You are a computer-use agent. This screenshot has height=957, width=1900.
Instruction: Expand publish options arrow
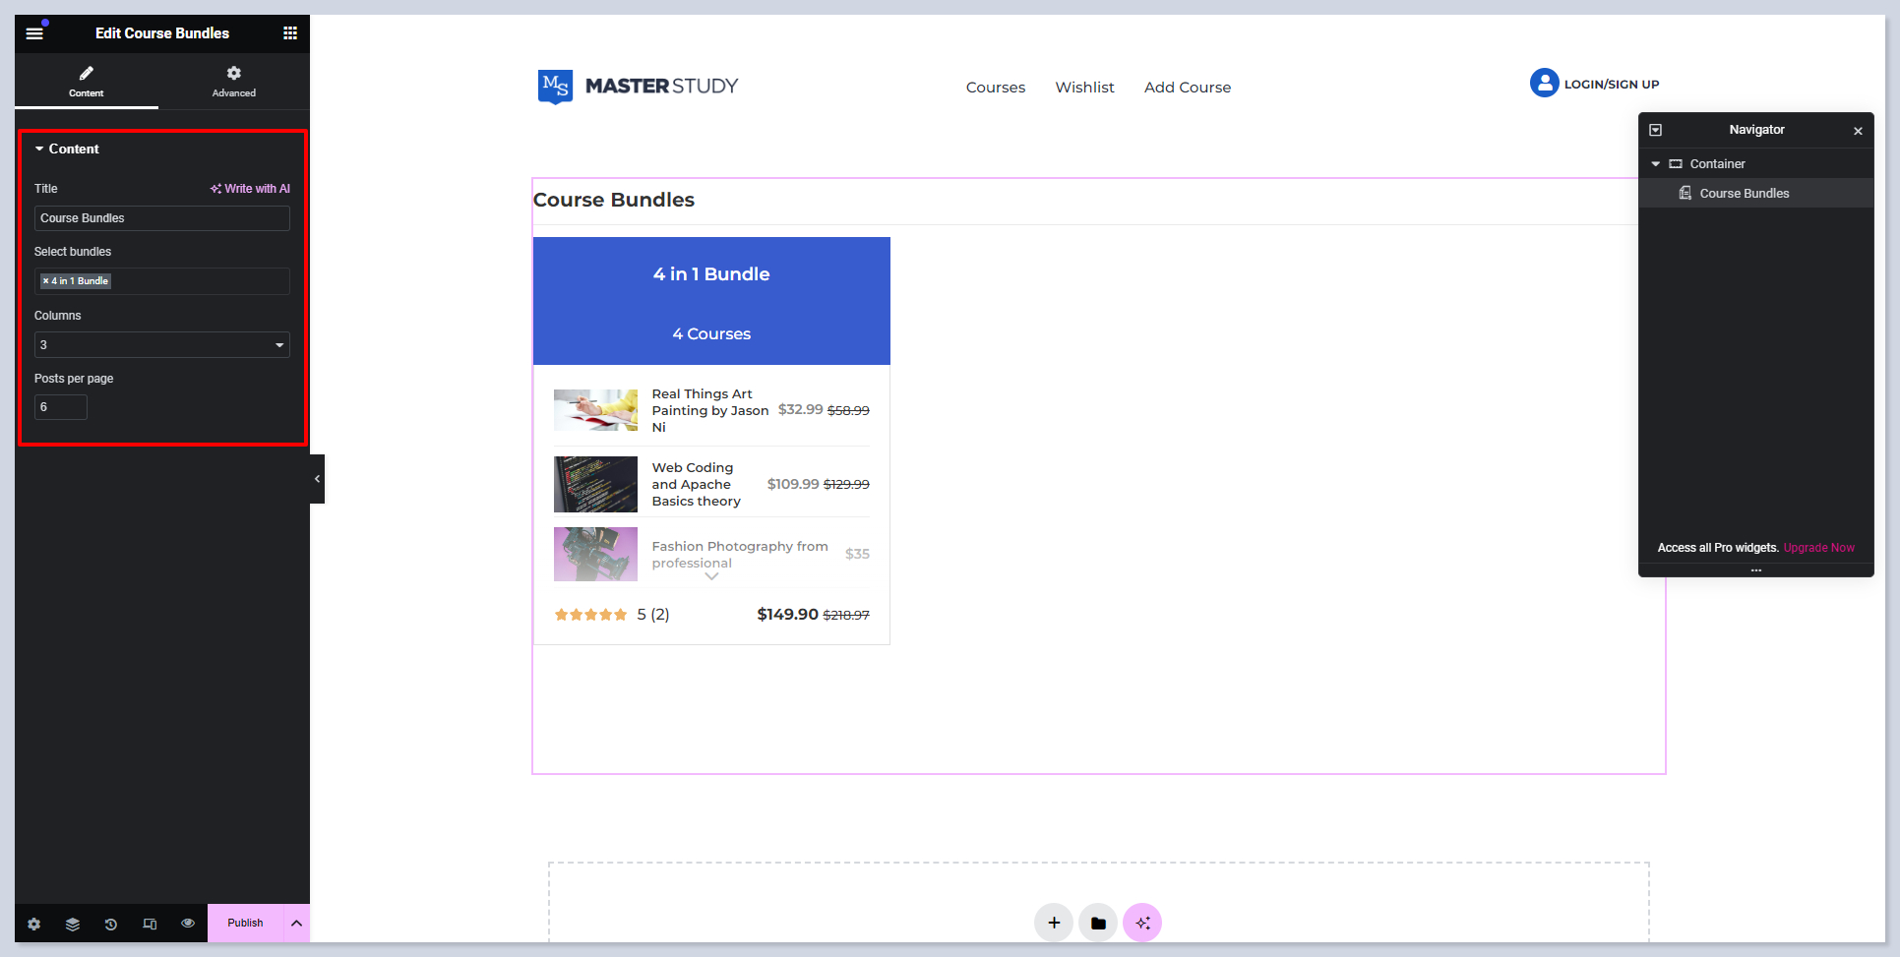click(296, 924)
